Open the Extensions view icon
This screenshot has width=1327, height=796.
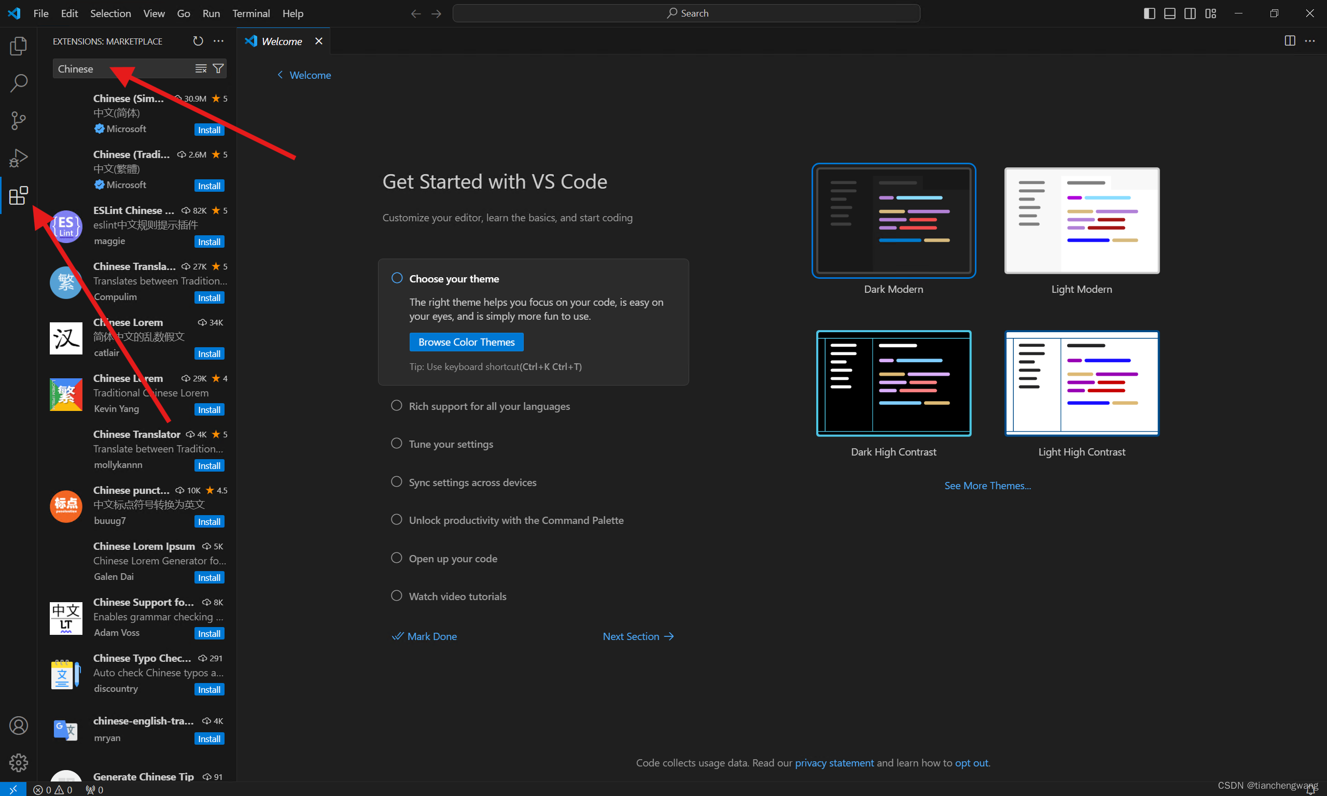pos(18,195)
